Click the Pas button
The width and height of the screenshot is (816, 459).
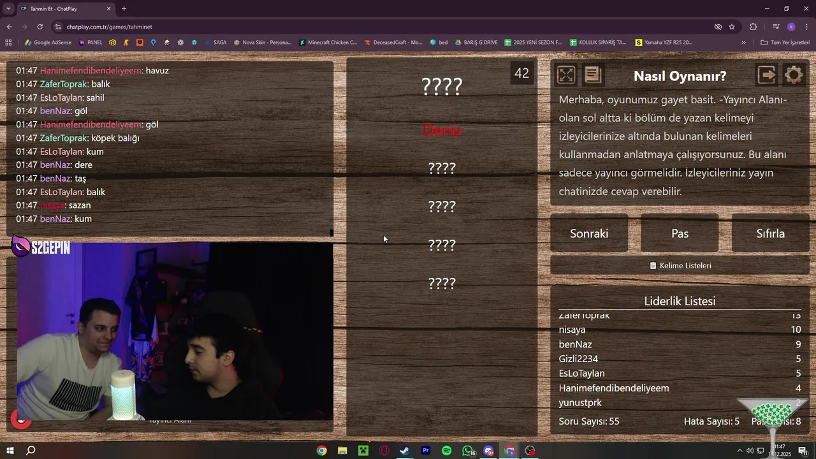680,233
